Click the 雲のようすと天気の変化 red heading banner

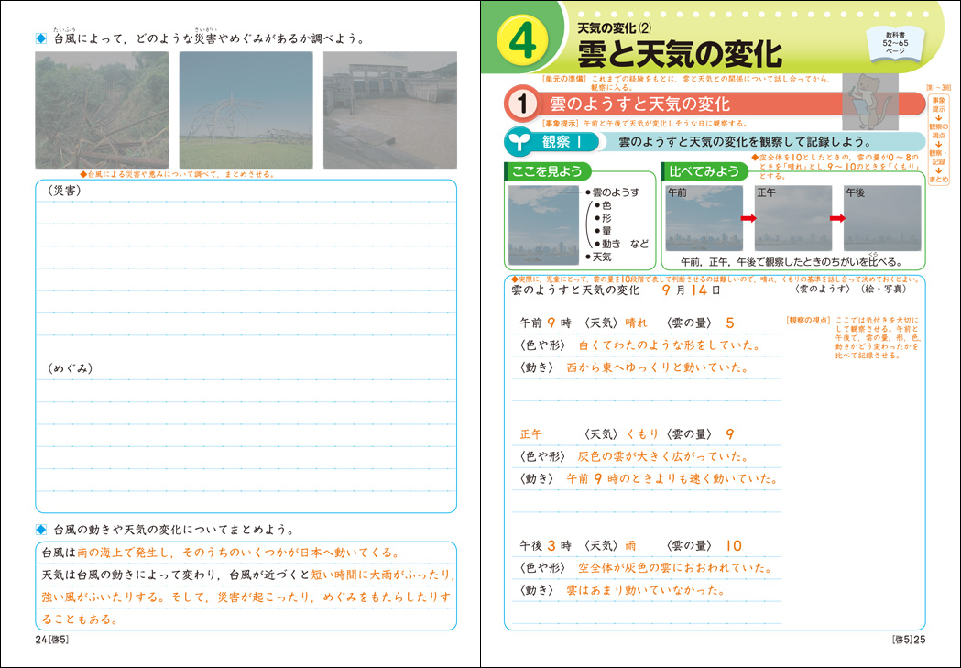coord(715,104)
